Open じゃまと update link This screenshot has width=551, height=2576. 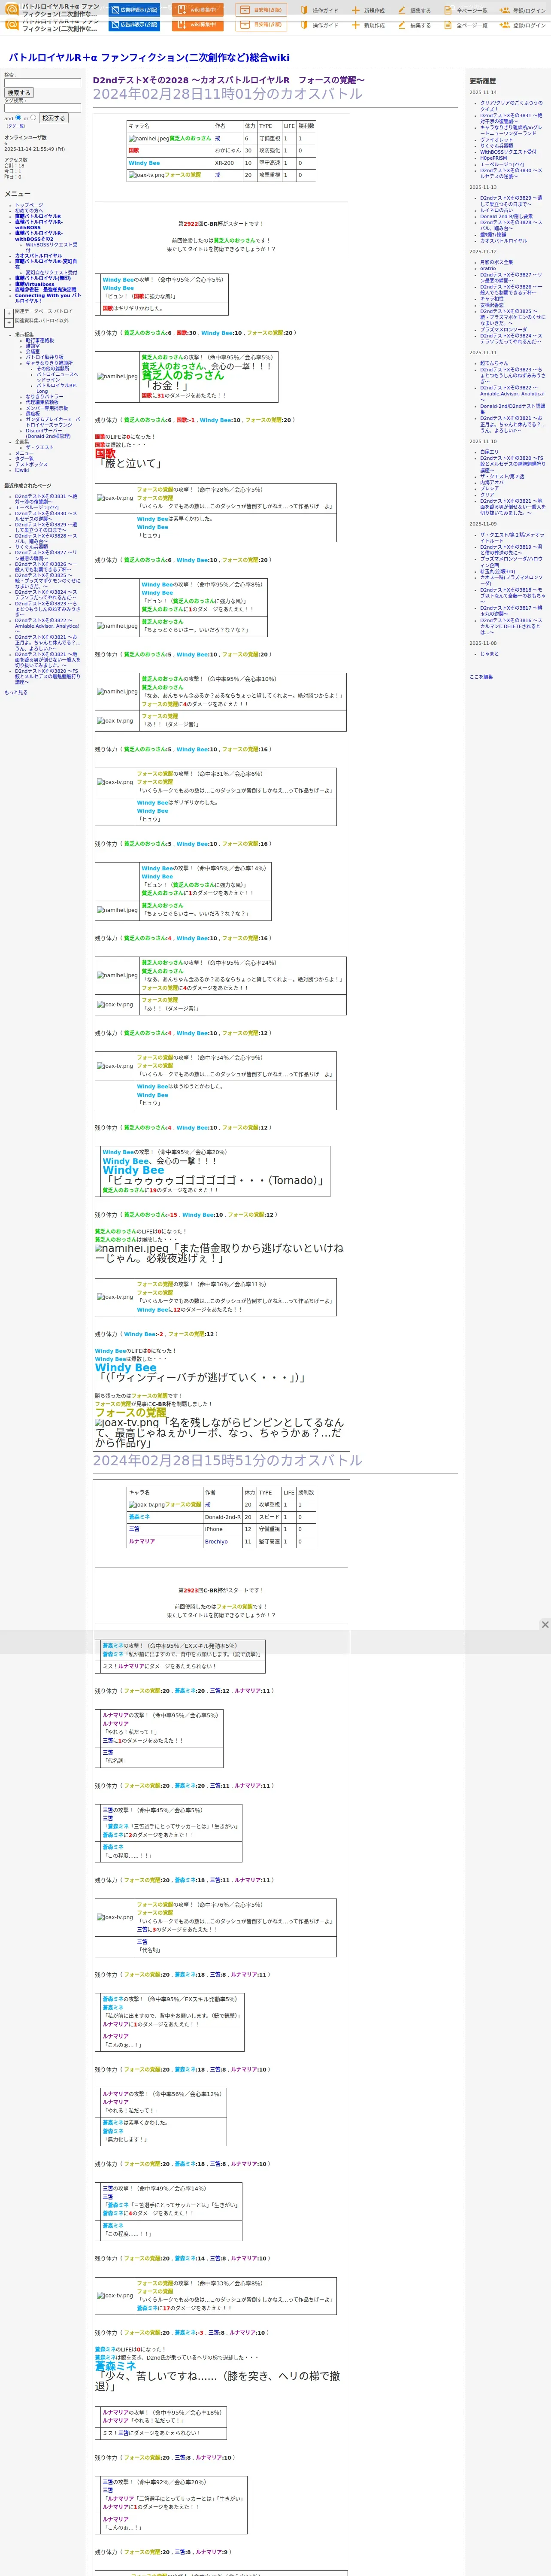489,654
